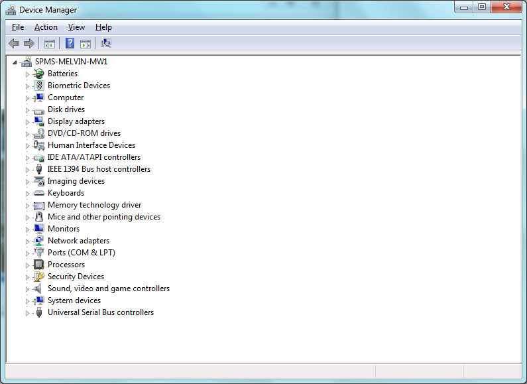The height and width of the screenshot is (384, 527).
Task: Click the Processors chip icon
Action: pyautogui.click(x=39, y=265)
